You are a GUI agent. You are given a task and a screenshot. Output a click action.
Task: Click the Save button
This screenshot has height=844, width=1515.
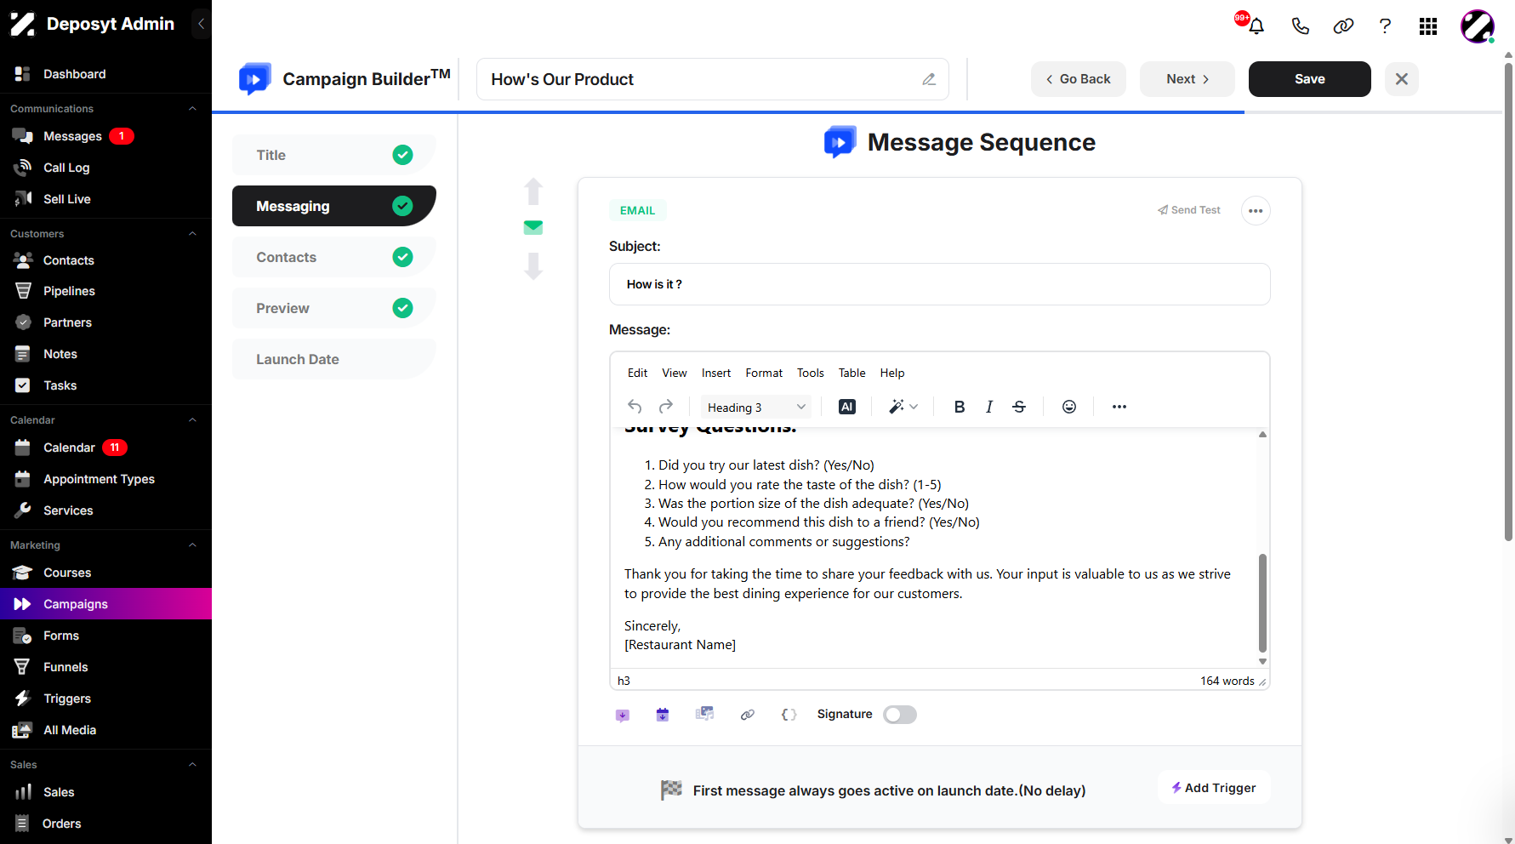click(1310, 79)
